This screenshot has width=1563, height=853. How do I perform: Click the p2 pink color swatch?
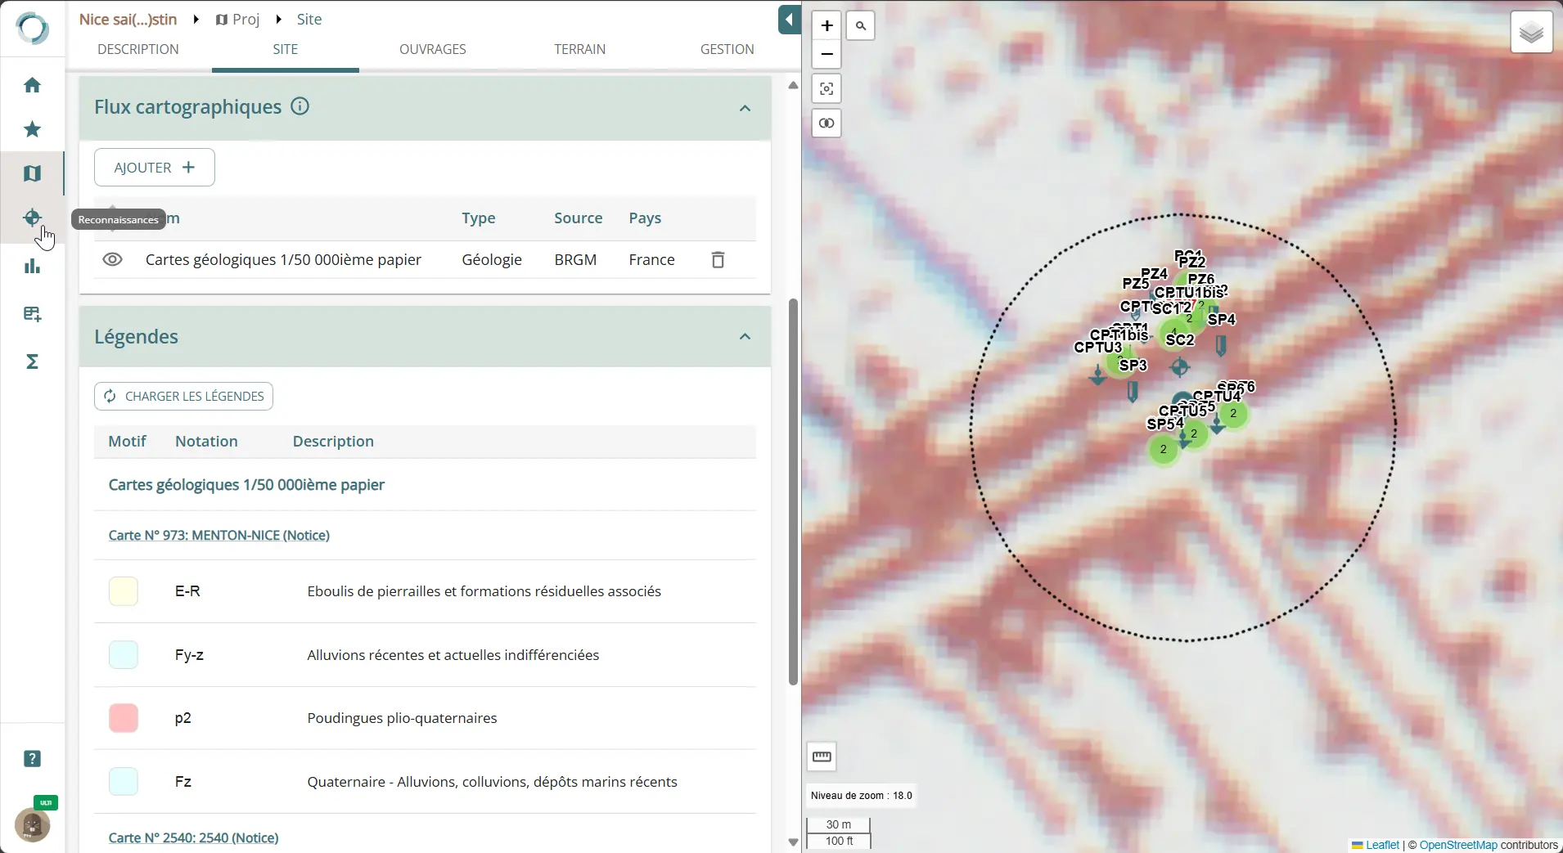[124, 718]
